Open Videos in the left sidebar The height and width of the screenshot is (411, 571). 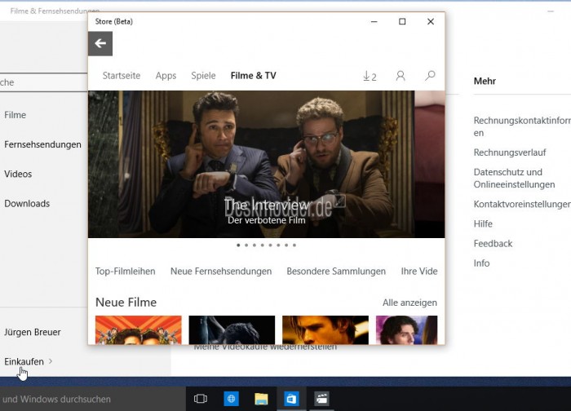(18, 174)
